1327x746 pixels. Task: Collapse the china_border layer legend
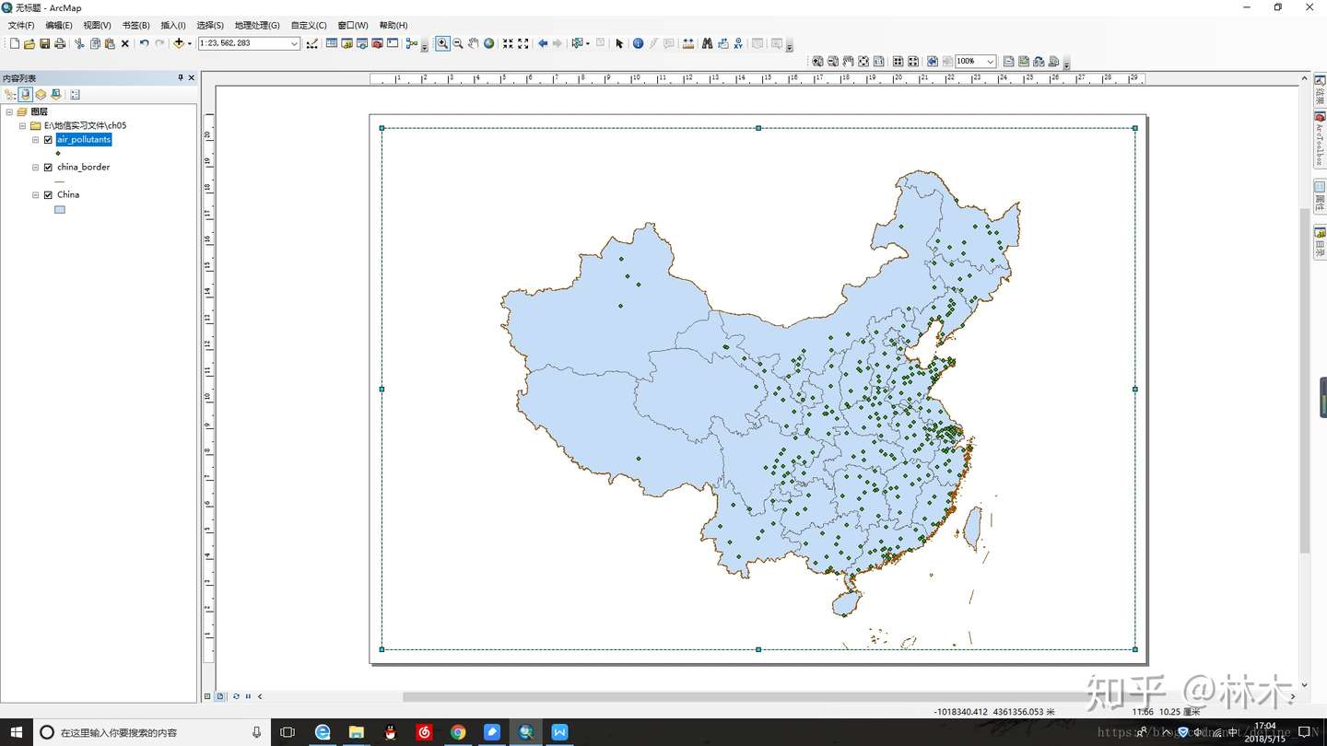click(x=36, y=168)
